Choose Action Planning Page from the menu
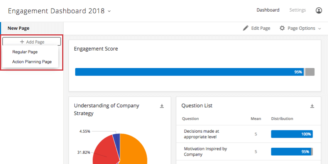The height and width of the screenshot is (164, 328). [32, 62]
